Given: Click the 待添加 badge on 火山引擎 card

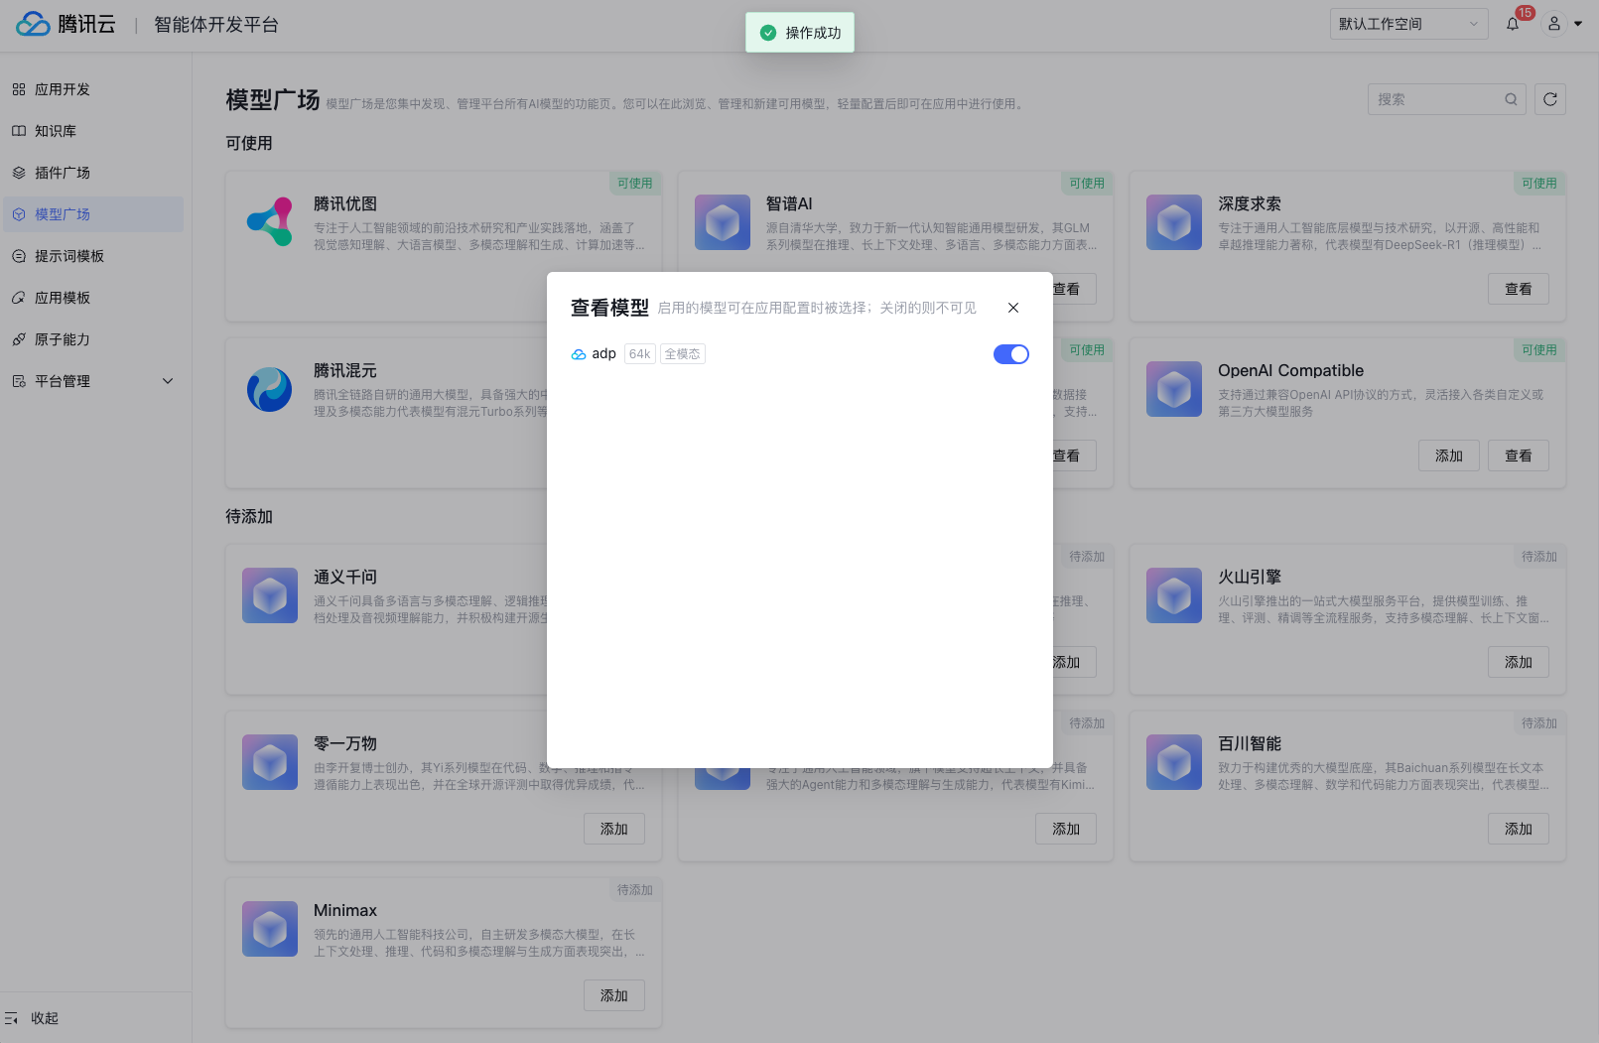Looking at the screenshot, I should (x=1539, y=557).
